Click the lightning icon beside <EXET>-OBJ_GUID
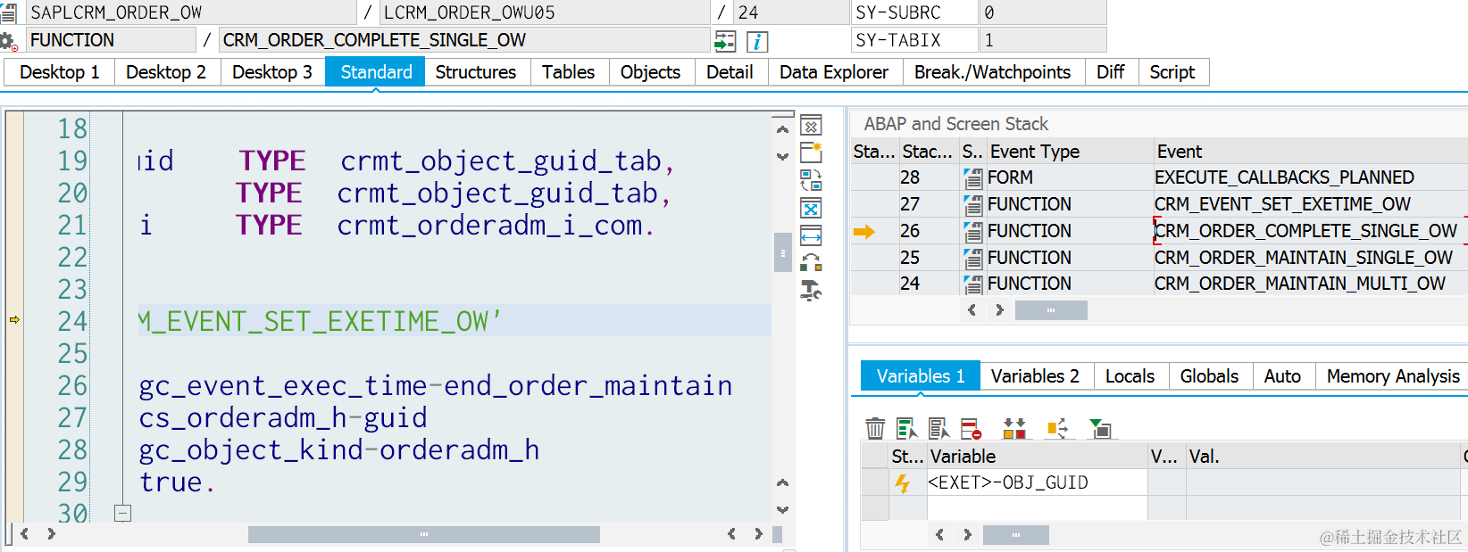The image size is (1468, 552). (903, 483)
